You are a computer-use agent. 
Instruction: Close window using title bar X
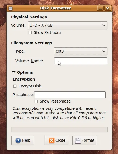click(108, 8)
